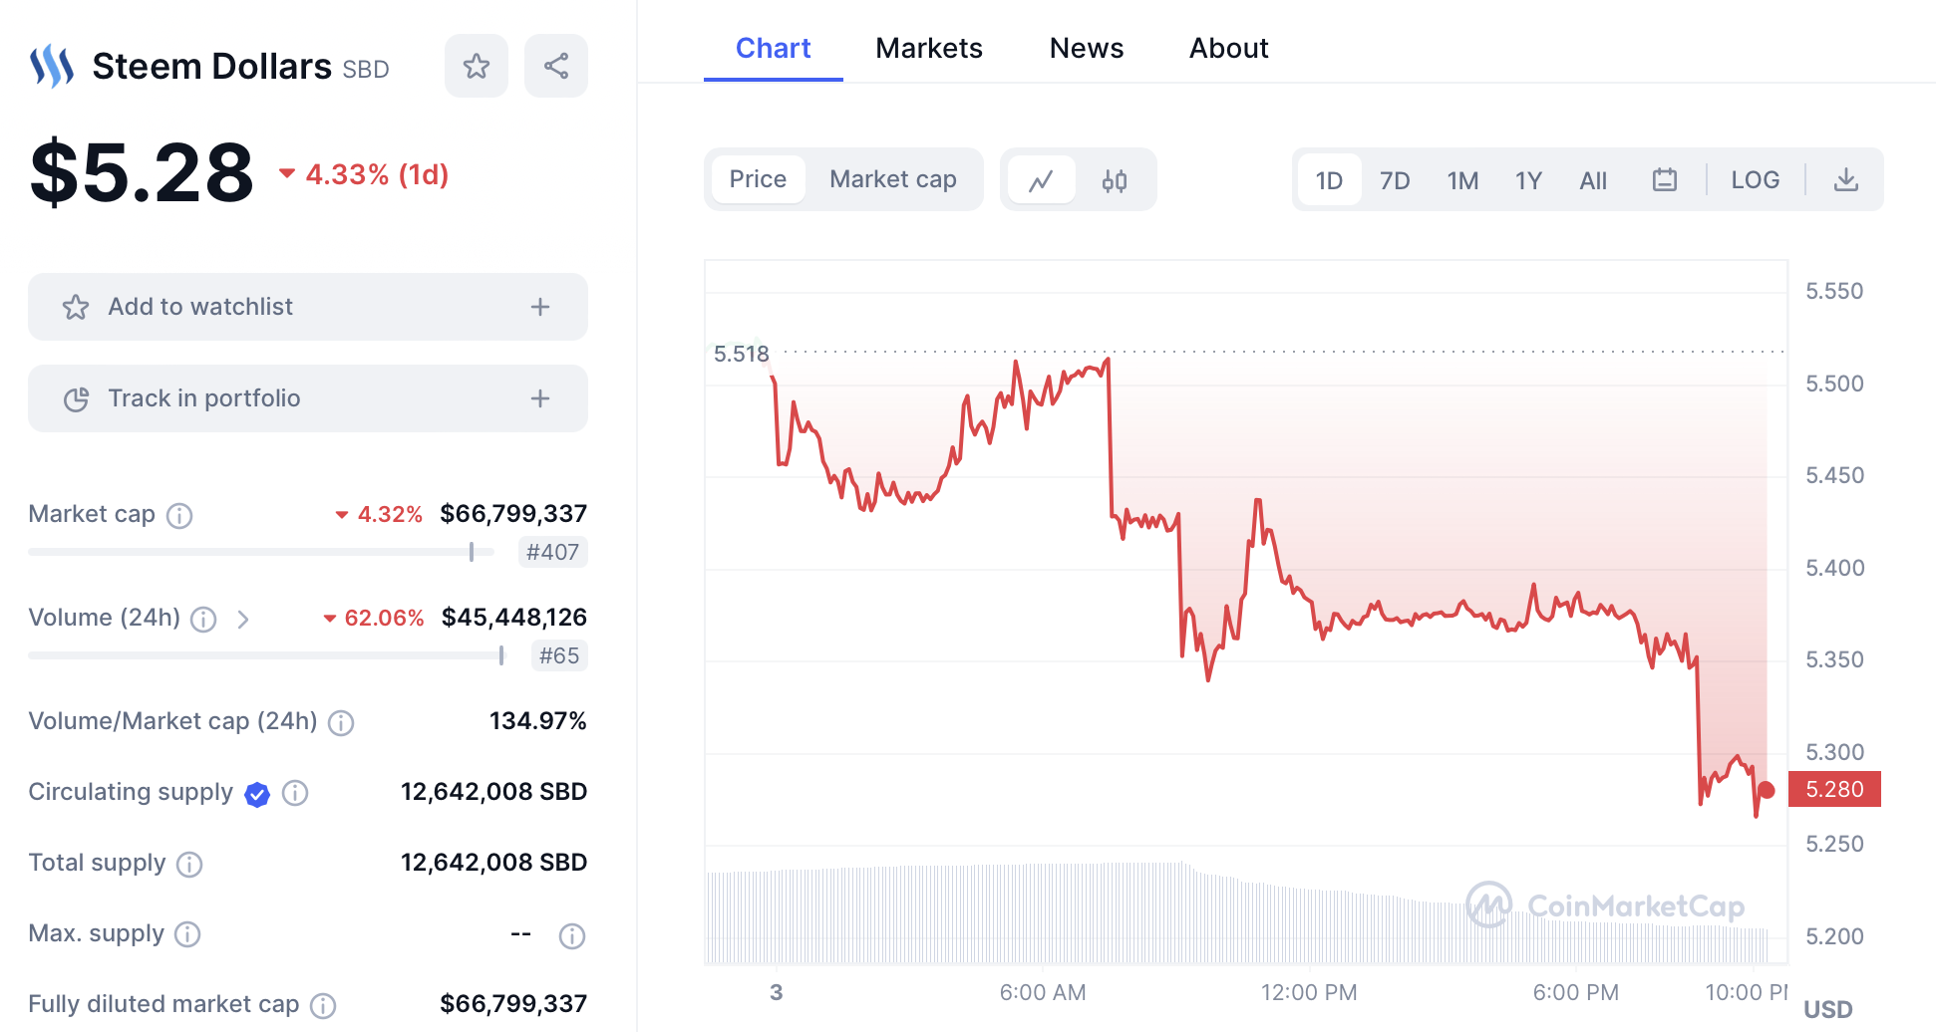This screenshot has height=1032, width=1936.
Task: Expand Add to watchlist plus
Action: tap(540, 307)
